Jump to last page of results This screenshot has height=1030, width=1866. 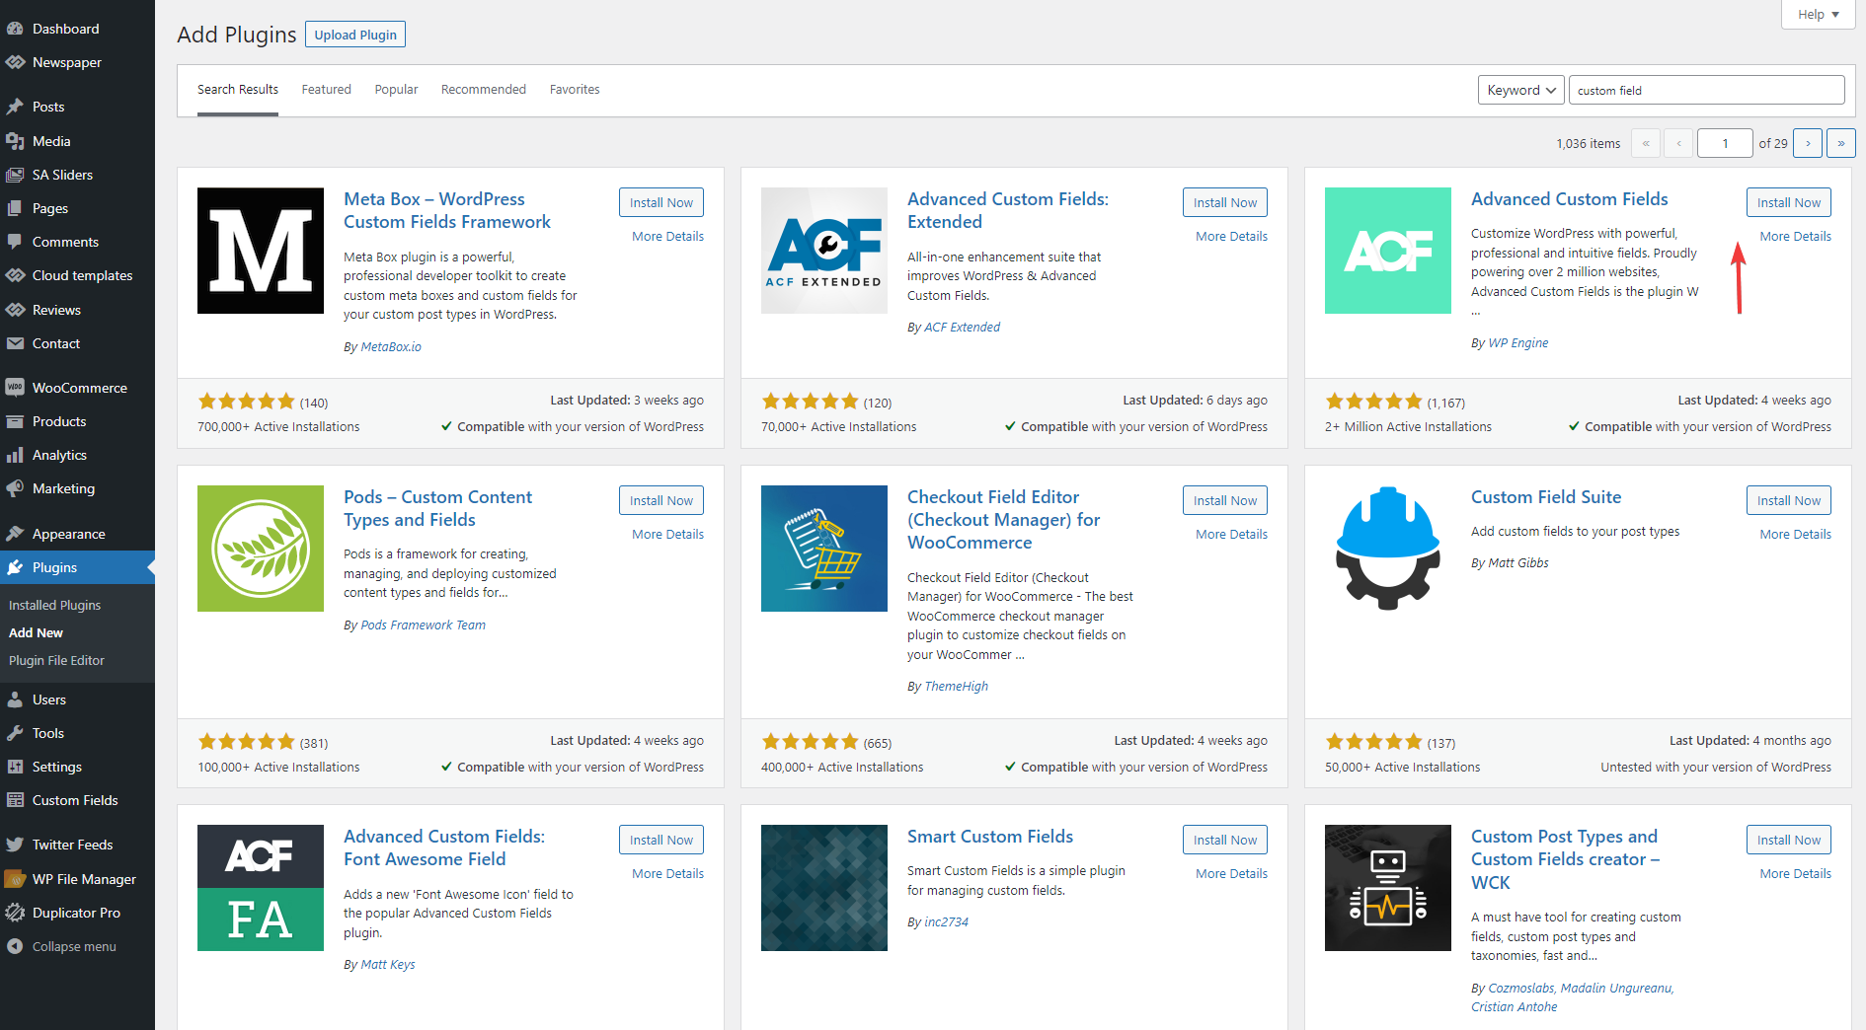tap(1840, 143)
